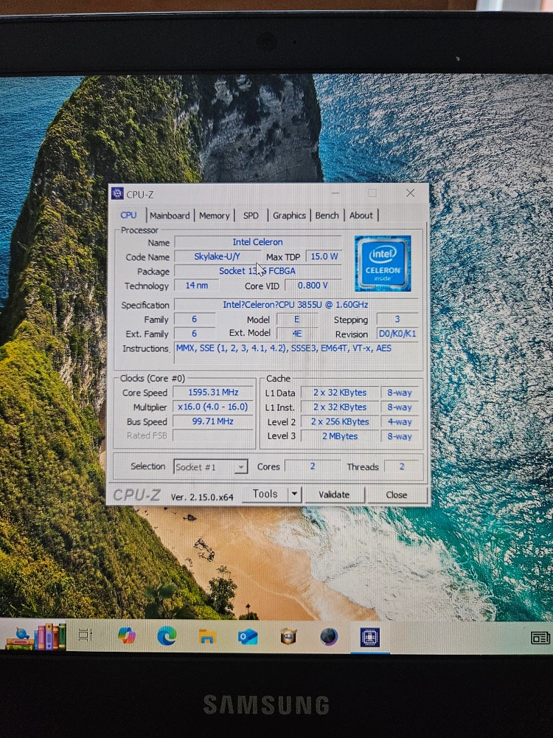Click the Bus Speed value '99.71 MHz'

pos(213,421)
